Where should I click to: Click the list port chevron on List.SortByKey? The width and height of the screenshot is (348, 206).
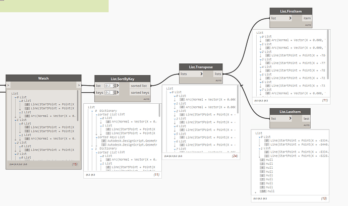118,86
